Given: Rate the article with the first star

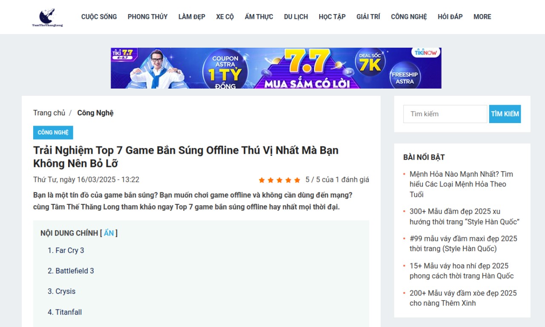Looking at the screenshot, I should click(x=262, y=180).
